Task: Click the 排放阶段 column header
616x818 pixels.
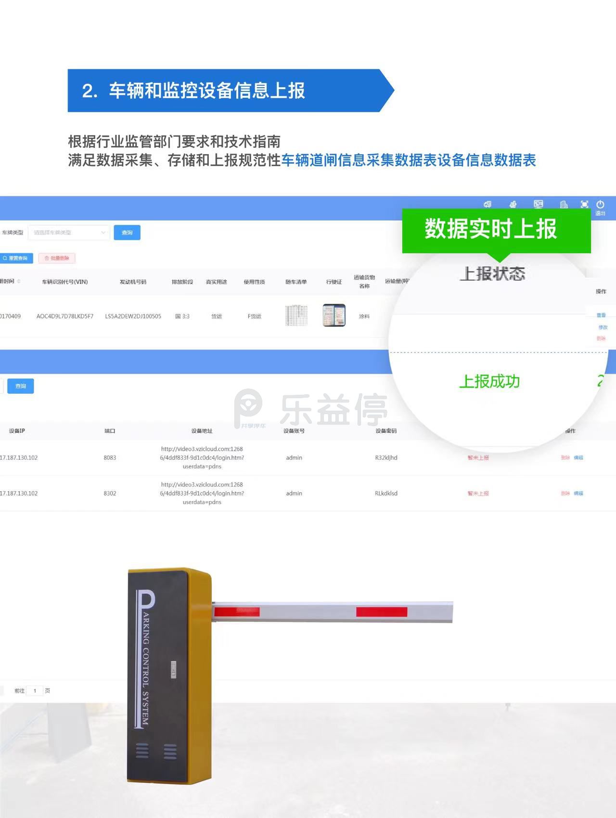Action: tap(182, 282)
